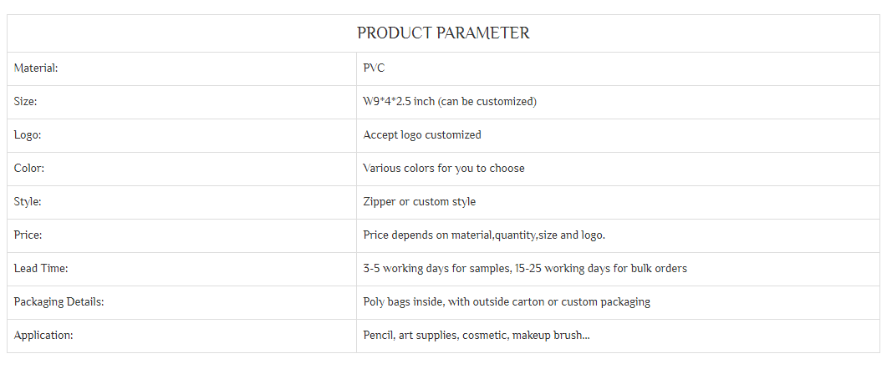The height and width of the screenshot is (369, 892).
Task: Click the PRODUCT PARAMETER table heading
Action: (443, 33)
